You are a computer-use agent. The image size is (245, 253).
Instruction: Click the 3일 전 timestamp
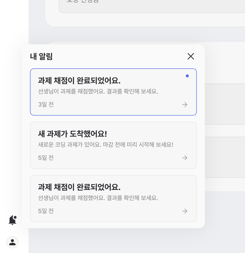[x=46, y=104]
